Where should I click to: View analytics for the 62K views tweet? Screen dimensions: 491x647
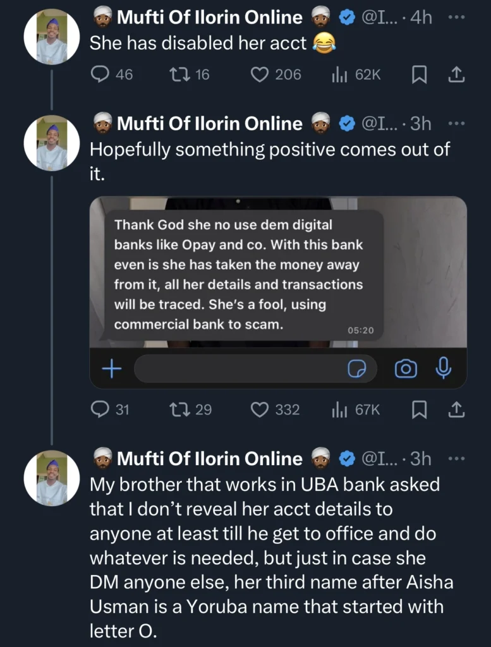tap(341, 75)
